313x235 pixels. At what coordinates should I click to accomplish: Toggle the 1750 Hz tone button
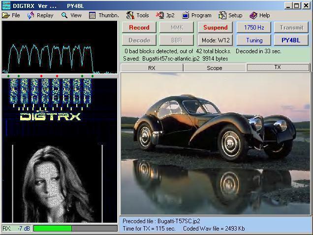pos(254,28)
